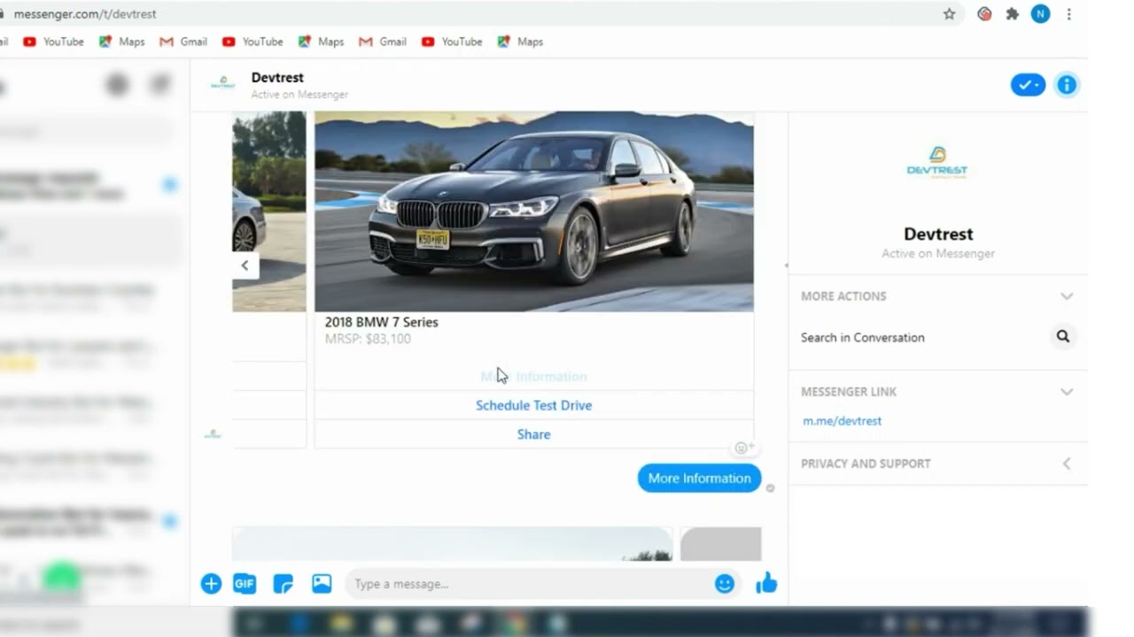Open the Chrome three-dot menu
Viewport: 1134px width, 637px height.
pos(1069,14)
